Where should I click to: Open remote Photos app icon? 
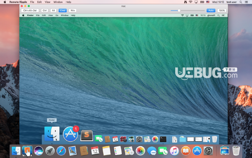coord(155,139)
